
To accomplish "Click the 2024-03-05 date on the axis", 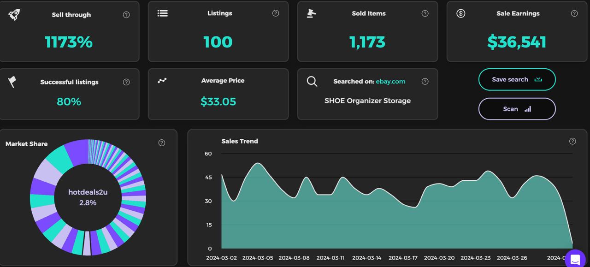I will click(x=258, y=258).
